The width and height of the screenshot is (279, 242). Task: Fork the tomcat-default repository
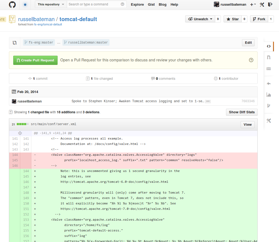259,19
